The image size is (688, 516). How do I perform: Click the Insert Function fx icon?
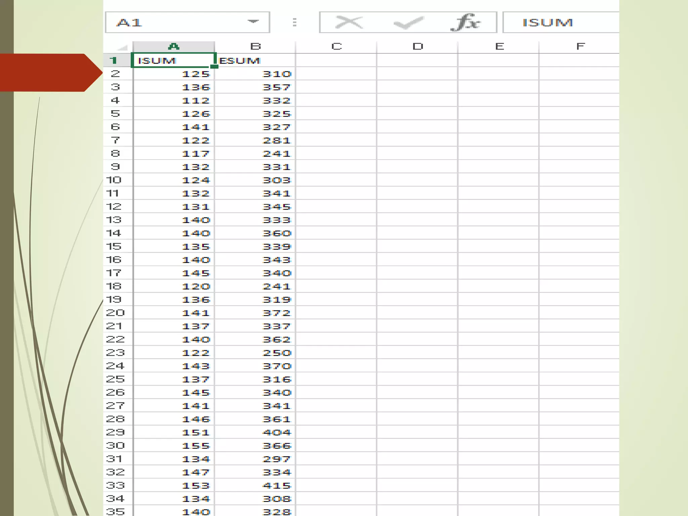pyautogui.click(x=465, y=23)
